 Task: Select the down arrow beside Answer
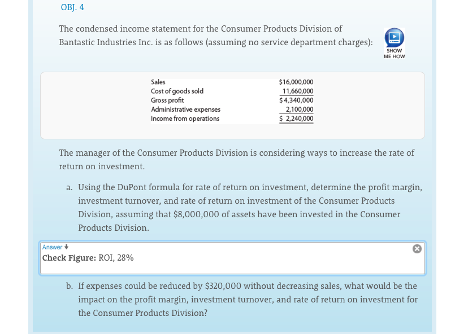point(67,247)
